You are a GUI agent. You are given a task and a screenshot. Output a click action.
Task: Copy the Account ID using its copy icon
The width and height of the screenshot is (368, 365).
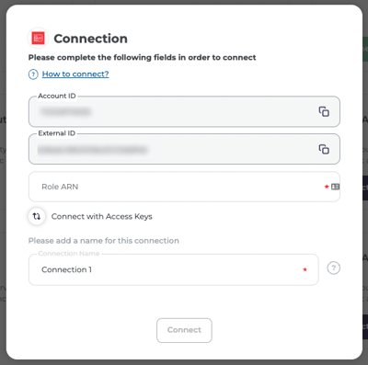[x=324, y=111]
